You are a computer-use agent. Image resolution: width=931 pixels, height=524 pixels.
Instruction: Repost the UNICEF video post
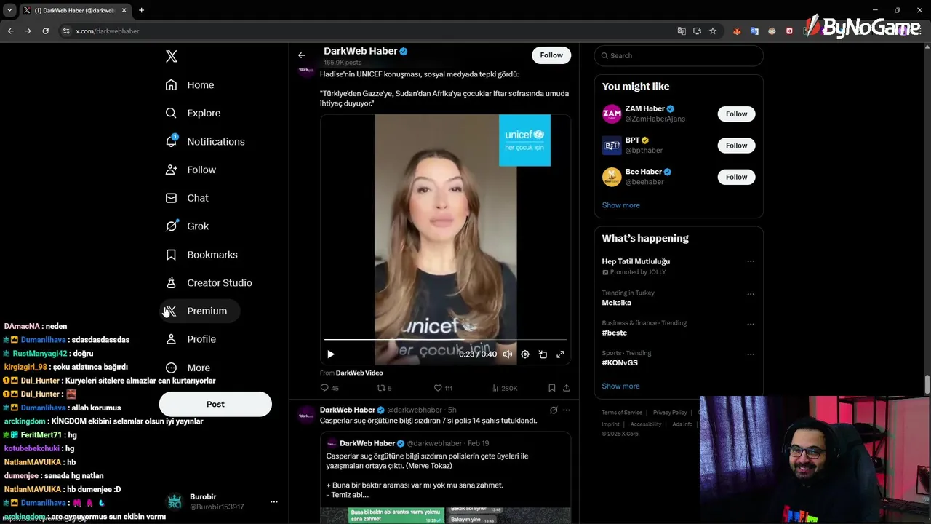tap(384, 388)
